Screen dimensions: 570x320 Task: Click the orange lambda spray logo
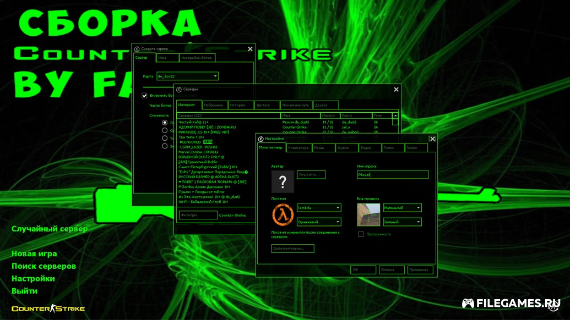pyautogui.click(x=283, y=214)
